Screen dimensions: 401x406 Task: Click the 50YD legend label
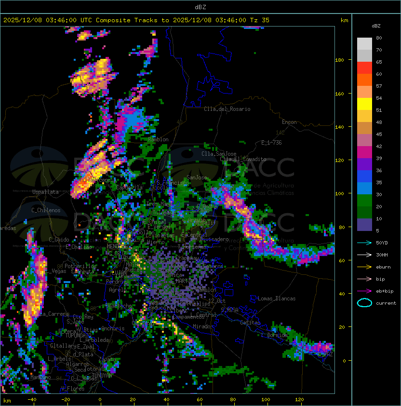pos(382,243)
